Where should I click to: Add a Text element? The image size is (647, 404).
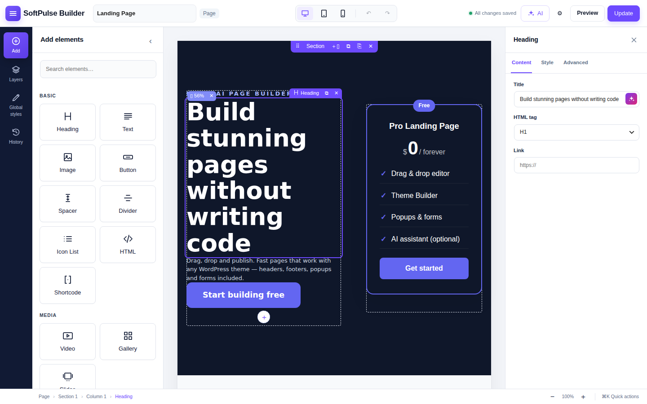click(x=128, y=122)
